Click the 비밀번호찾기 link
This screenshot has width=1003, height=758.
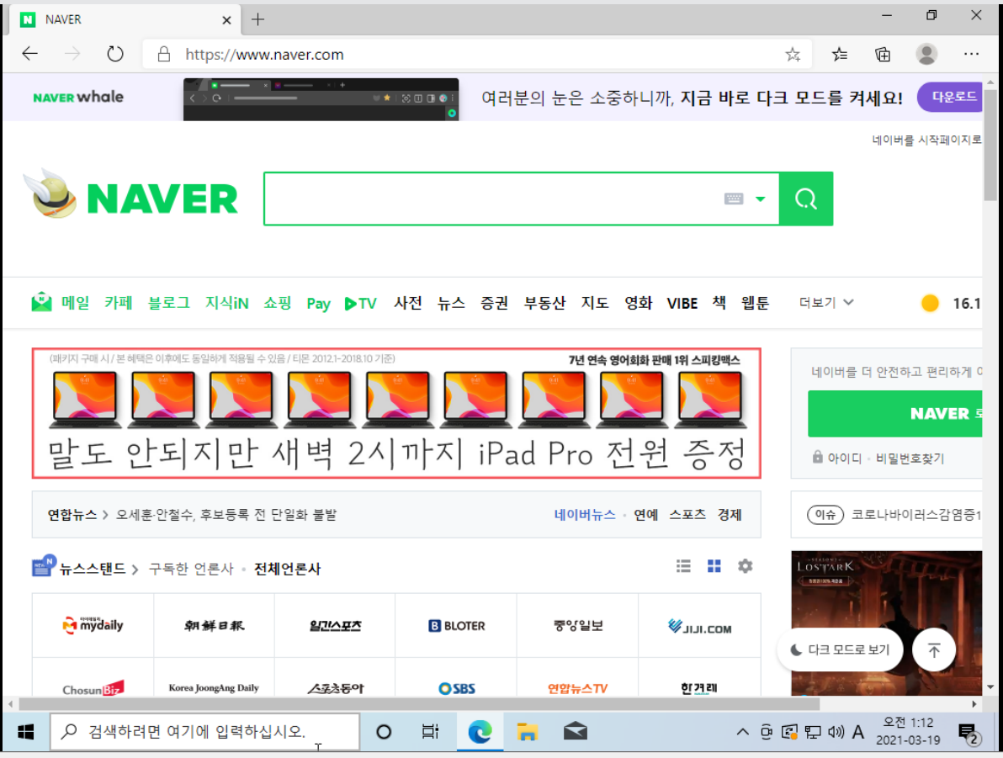(910, 458)
